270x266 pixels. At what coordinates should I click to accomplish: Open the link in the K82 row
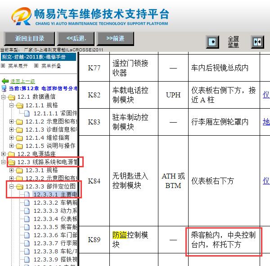pyautogui.click(x=266, y=95)
